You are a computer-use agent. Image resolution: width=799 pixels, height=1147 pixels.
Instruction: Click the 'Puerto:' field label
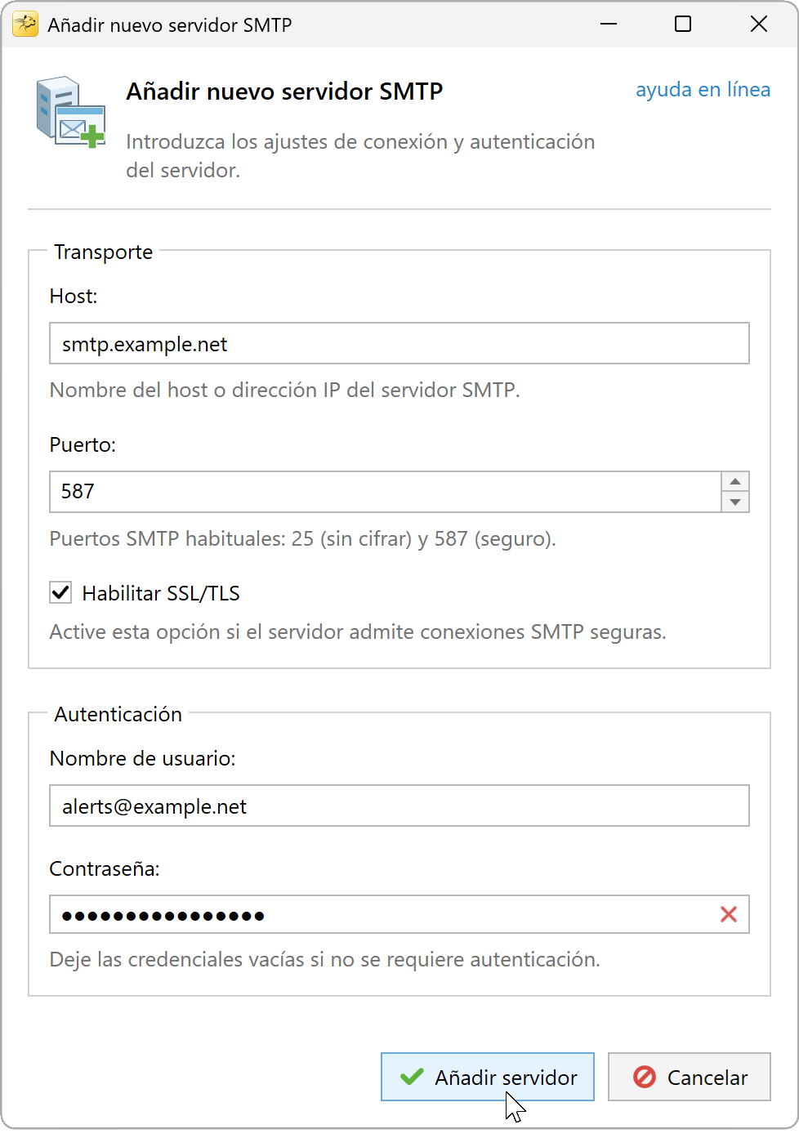[x=83, y=444]
